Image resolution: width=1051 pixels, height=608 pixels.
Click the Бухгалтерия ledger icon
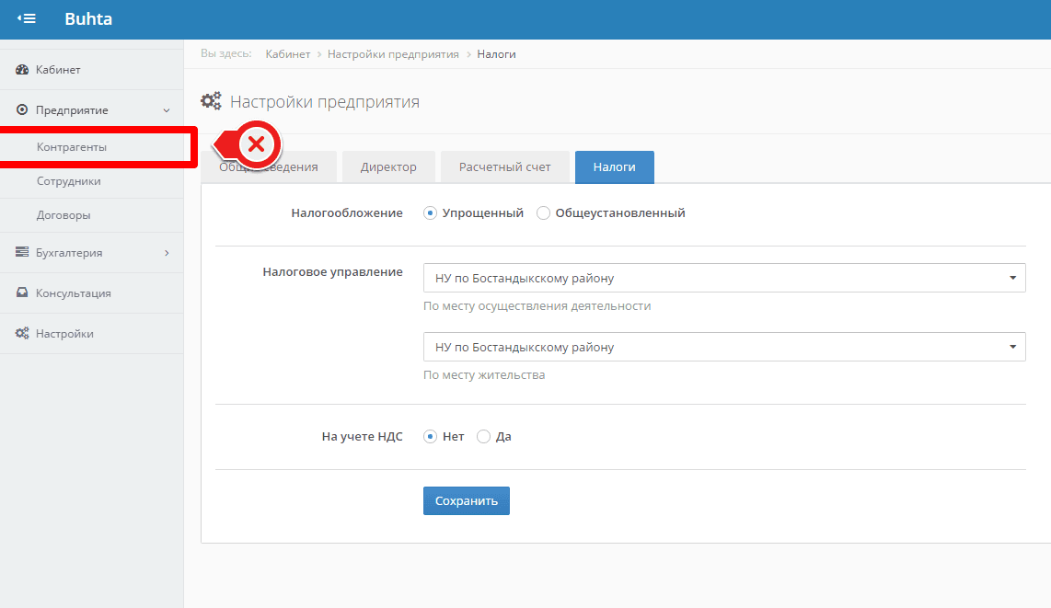(x=22, y=252)
